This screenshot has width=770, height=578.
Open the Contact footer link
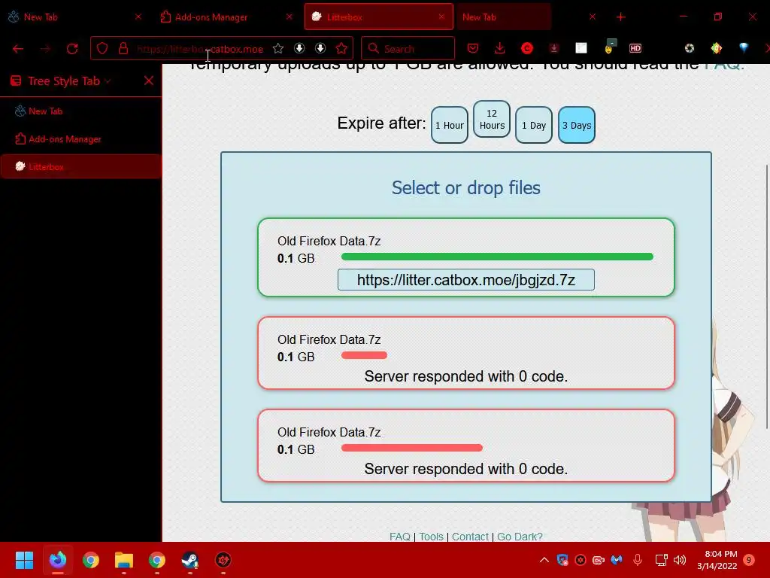(470, 536)
